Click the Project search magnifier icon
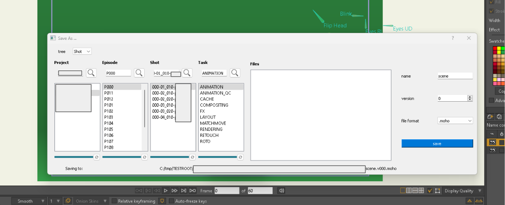Viewport: 505px width, 205px height. 91,73
